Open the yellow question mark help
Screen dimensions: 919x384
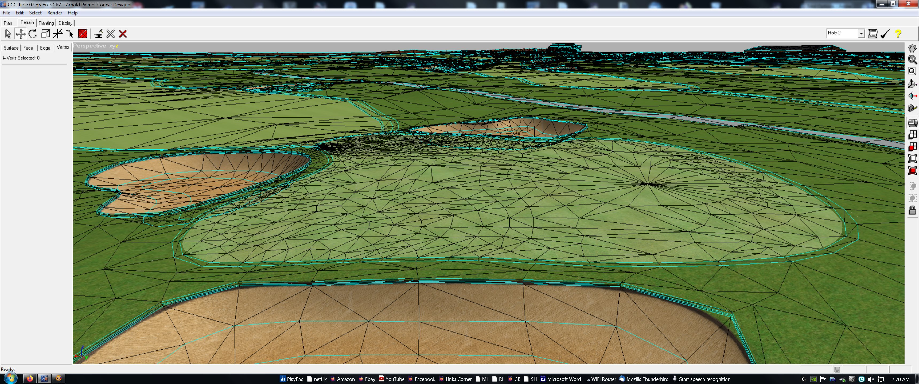point(898,34)
